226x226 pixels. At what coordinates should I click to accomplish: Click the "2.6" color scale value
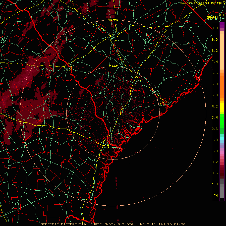click(215, 129)
